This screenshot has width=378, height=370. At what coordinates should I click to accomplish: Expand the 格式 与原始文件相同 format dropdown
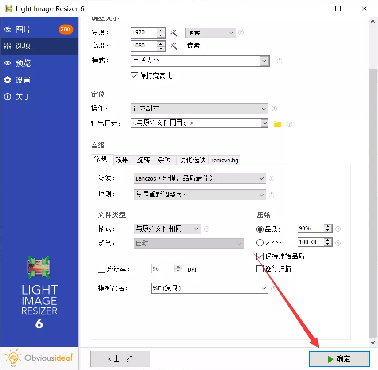click(x=167, y=229)
